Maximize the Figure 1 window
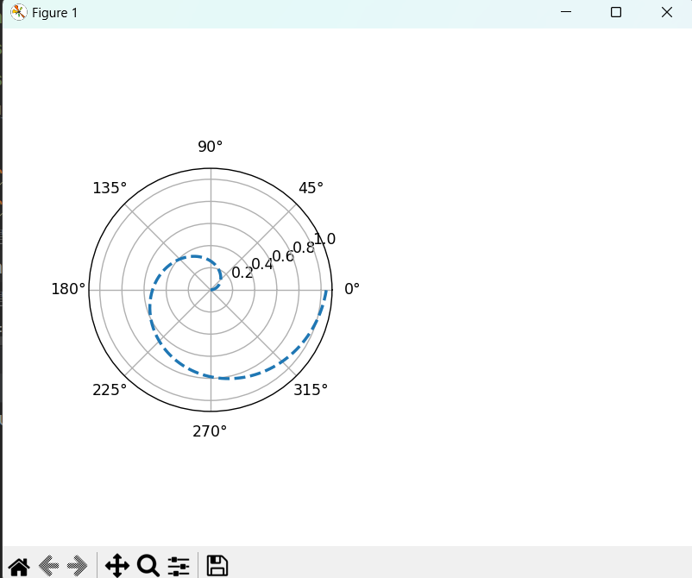The image size is (692, 578). pyautogui.click(x=616, y=12)
